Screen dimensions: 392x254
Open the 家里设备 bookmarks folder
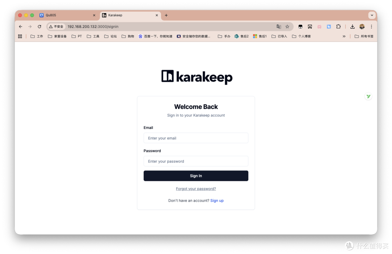tap(57, 36)
